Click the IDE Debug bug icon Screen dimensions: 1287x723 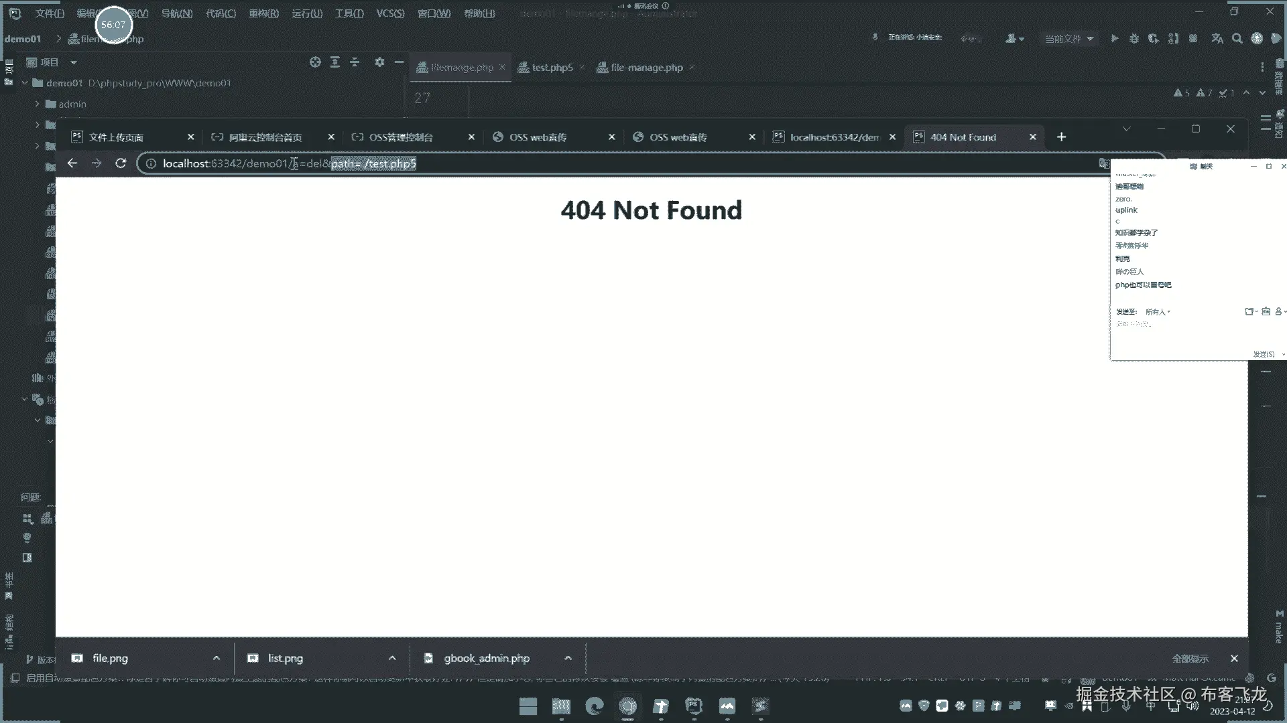click(1133, 39)
